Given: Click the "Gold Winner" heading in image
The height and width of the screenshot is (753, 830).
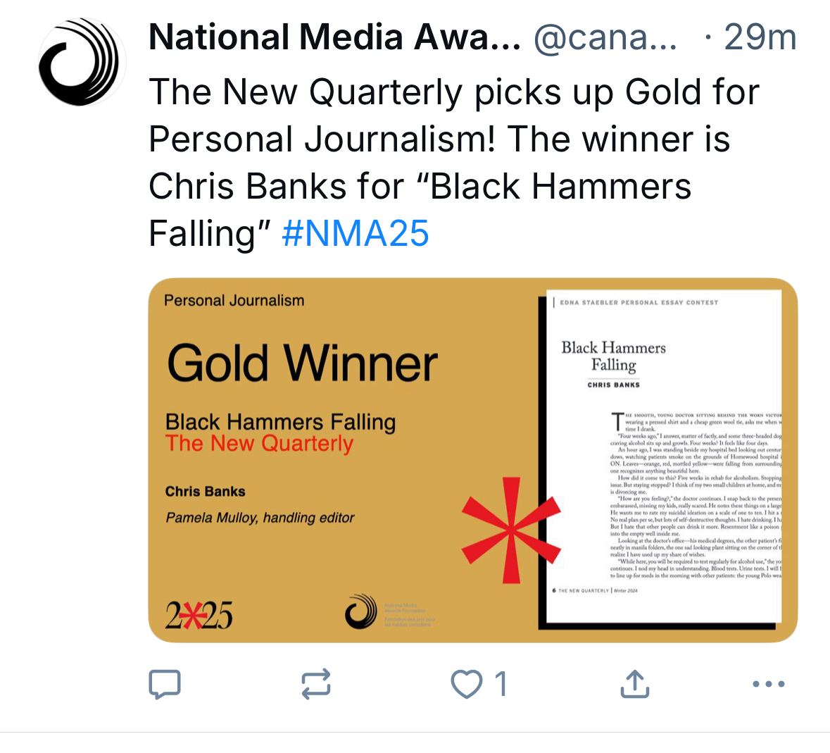Looking at the screenshot, I should (302, 363).
